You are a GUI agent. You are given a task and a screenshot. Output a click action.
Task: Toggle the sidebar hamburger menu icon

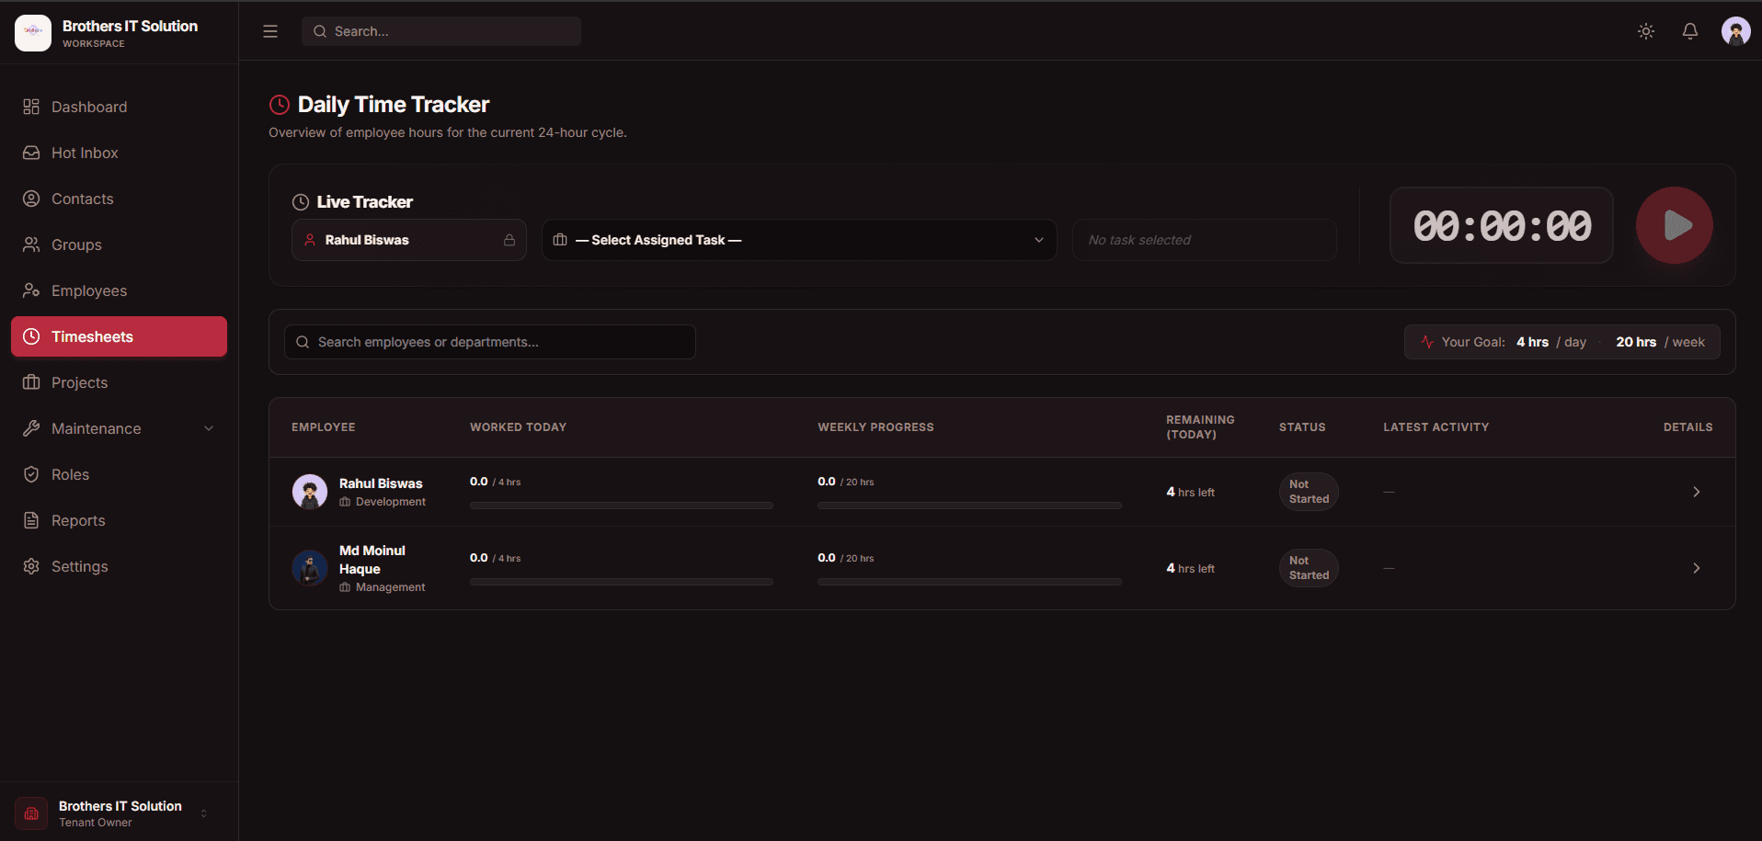click(270, 31)
